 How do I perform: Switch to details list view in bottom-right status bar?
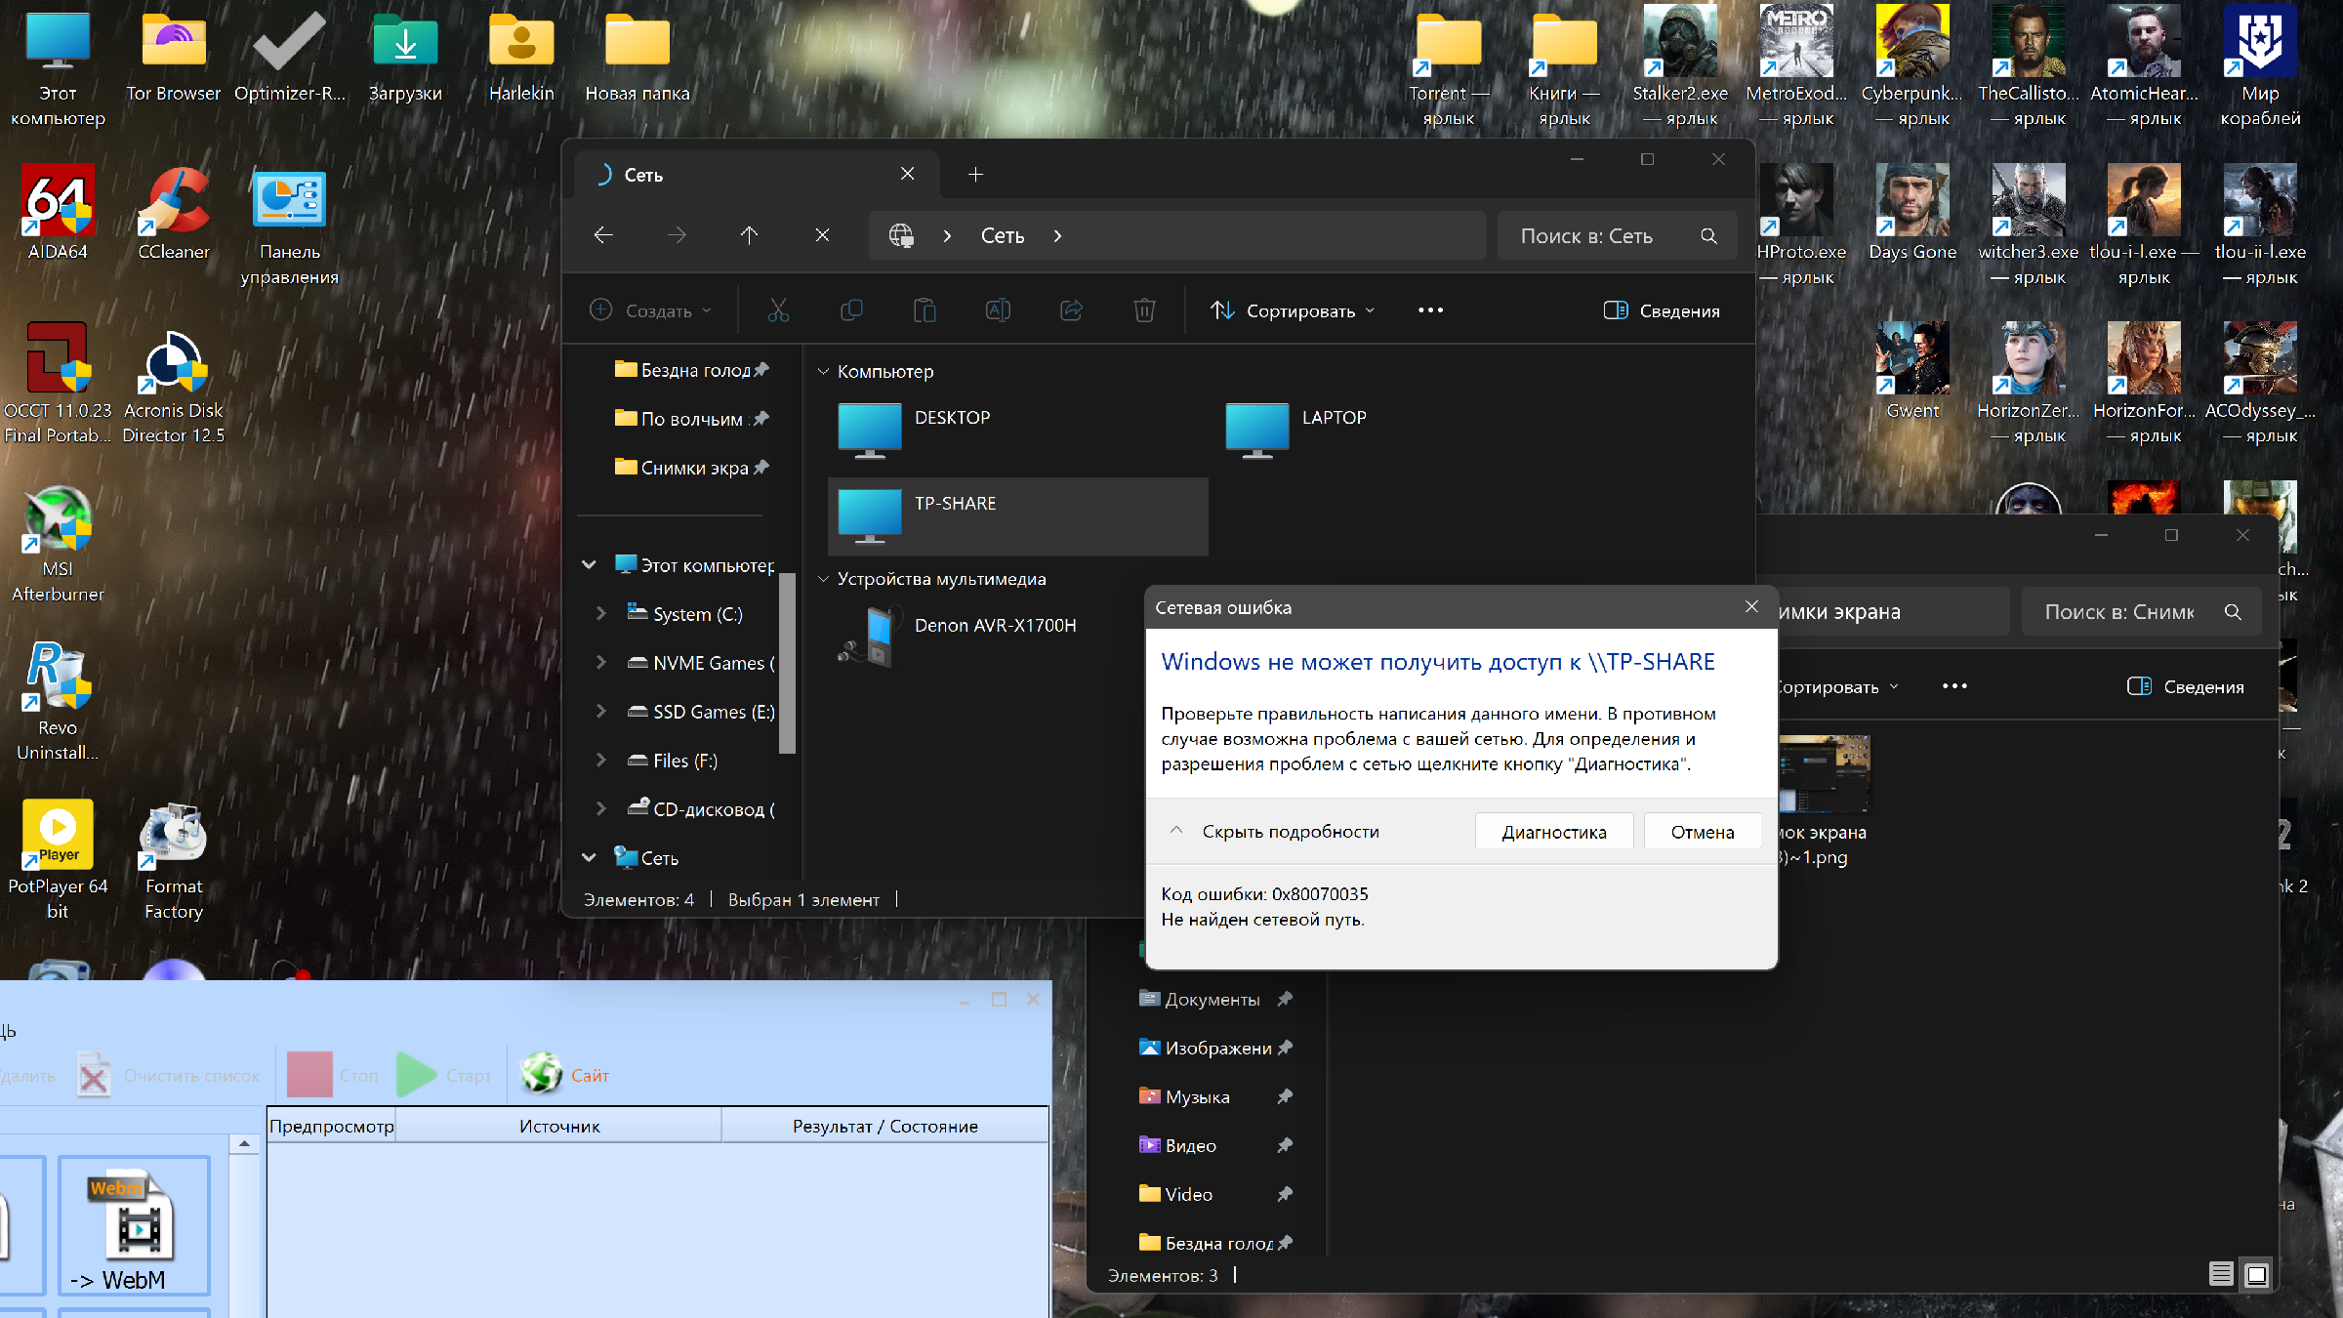point(2221,1274)
